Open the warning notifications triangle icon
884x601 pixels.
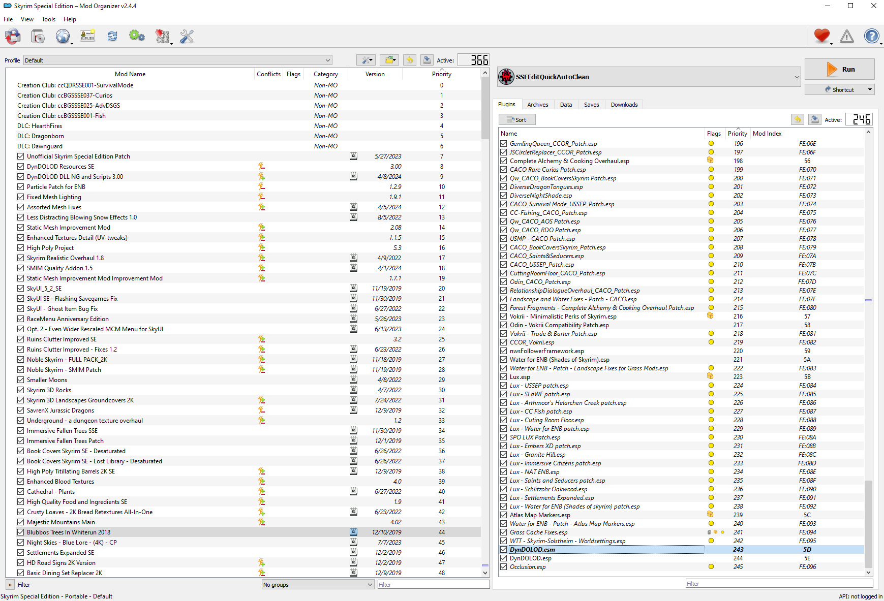tap(846, 36)
